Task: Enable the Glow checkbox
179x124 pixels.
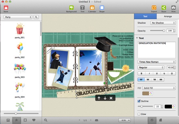Action: (x=139, y=114)
